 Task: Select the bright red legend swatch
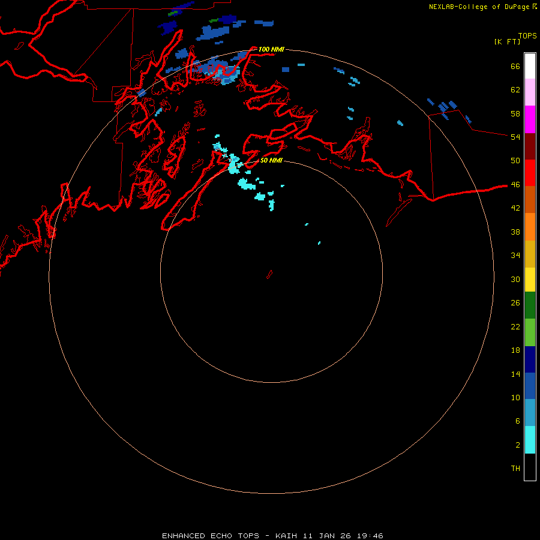(x=530, y=173)
